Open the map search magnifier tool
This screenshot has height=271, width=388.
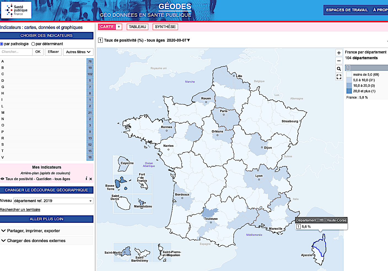tap(339, 69)
